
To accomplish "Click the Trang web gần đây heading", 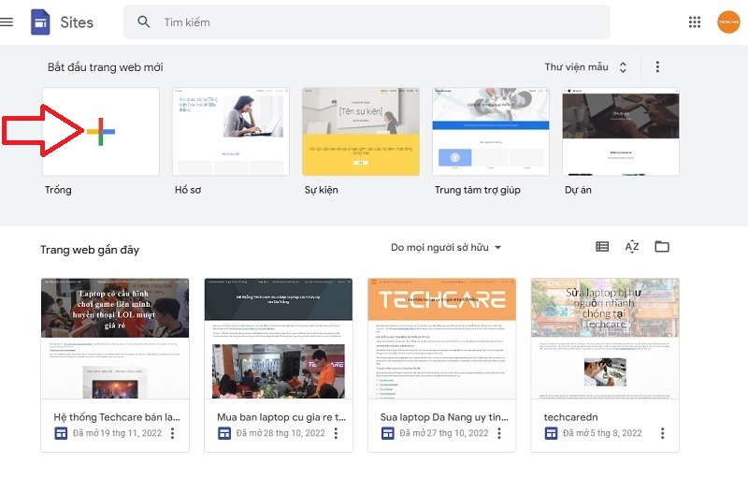I will tap(90, 250).
